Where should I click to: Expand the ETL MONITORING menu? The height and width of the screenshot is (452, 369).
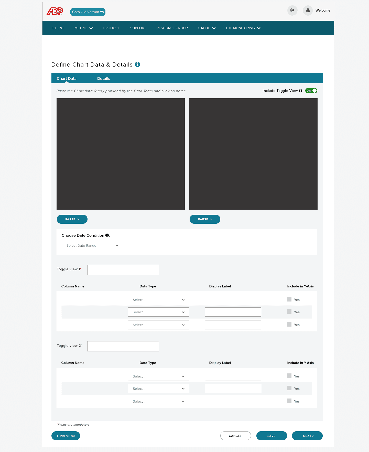point(243,28)
